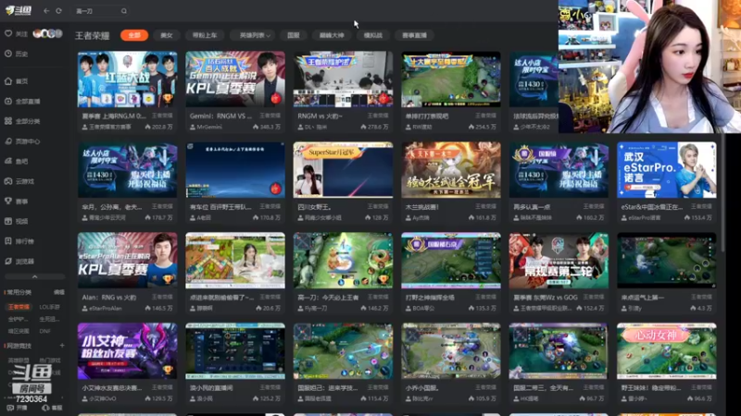The width and height of the screenshot is (741, 416).
Task: Select the highlighted 王者荣耀 category in sidebar
Action: click(x=19, y=307)
